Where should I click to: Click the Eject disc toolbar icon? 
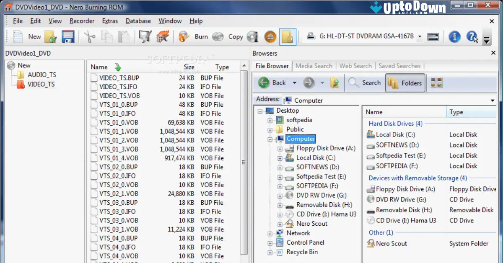[270, 36]
